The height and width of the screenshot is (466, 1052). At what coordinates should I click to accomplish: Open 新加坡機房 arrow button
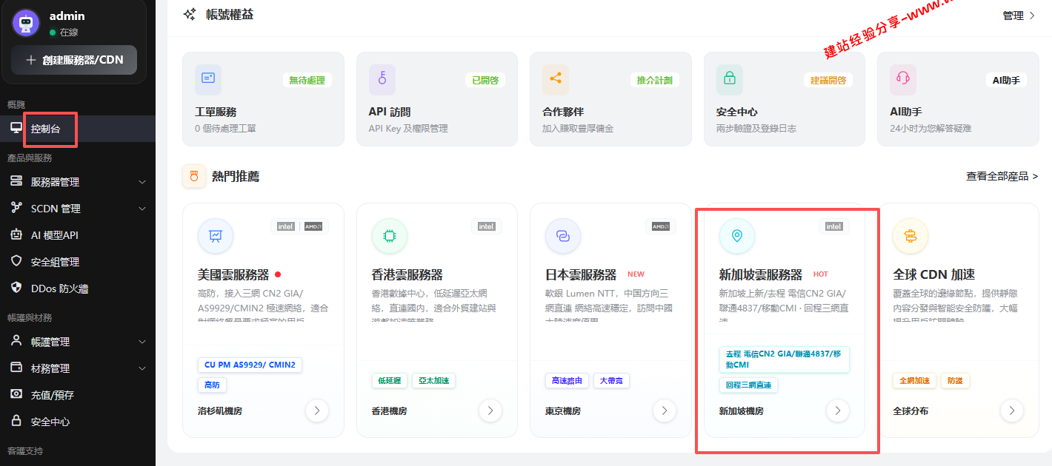(x=838, y=411)
